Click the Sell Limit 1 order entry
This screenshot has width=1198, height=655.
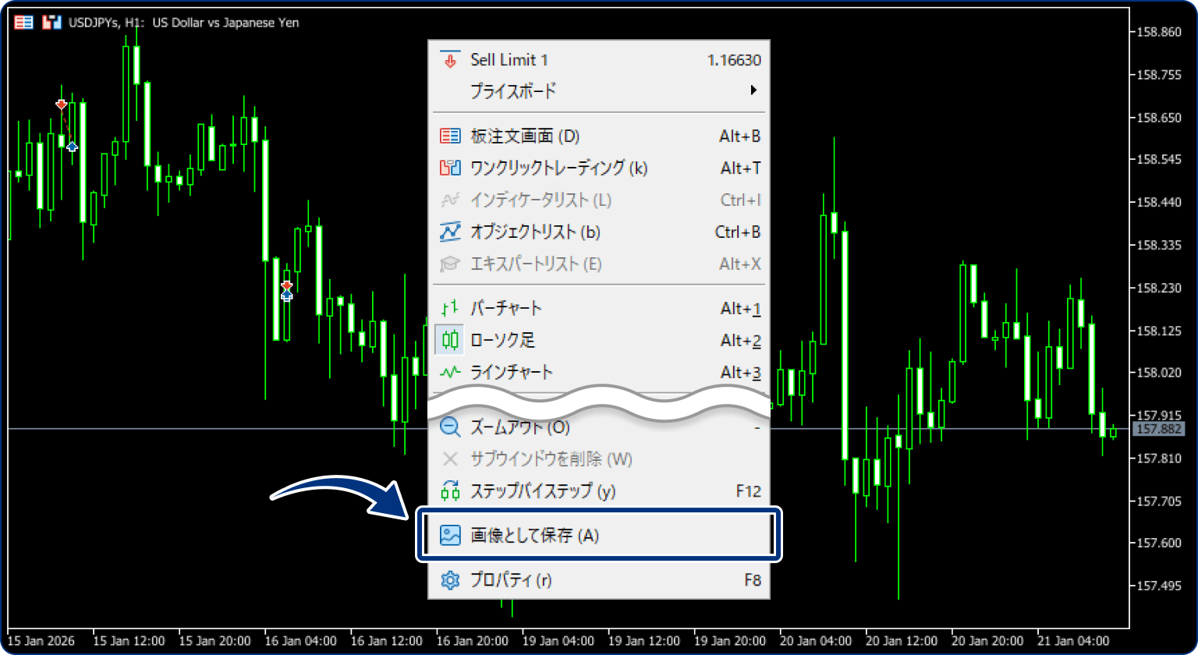tap(508, 59)
